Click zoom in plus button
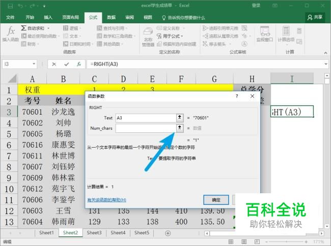Screen dimensions: 331x246 [x=306, y=242]
